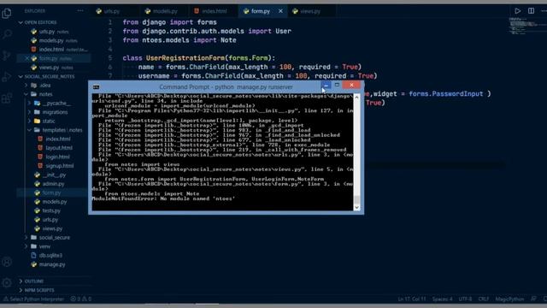547x308 pixels.
Task: Switch to the form.py tab
Action: tap(261, 11)
